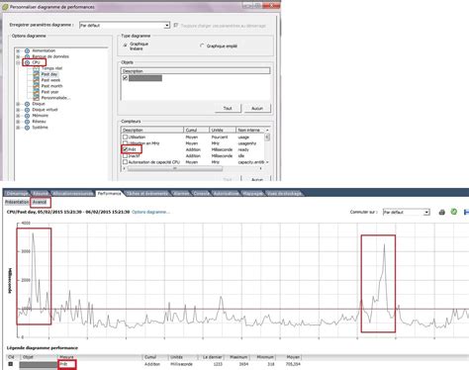Click the black legend key square
The image size is (469, 370).
tap(11, 364)
